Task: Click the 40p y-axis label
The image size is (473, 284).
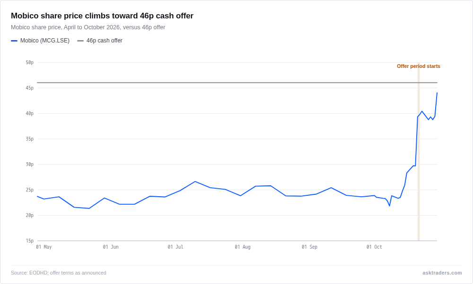Action: tap(29, 113)
